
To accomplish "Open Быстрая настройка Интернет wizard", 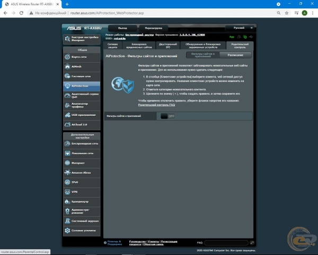I will pos(82,39).
